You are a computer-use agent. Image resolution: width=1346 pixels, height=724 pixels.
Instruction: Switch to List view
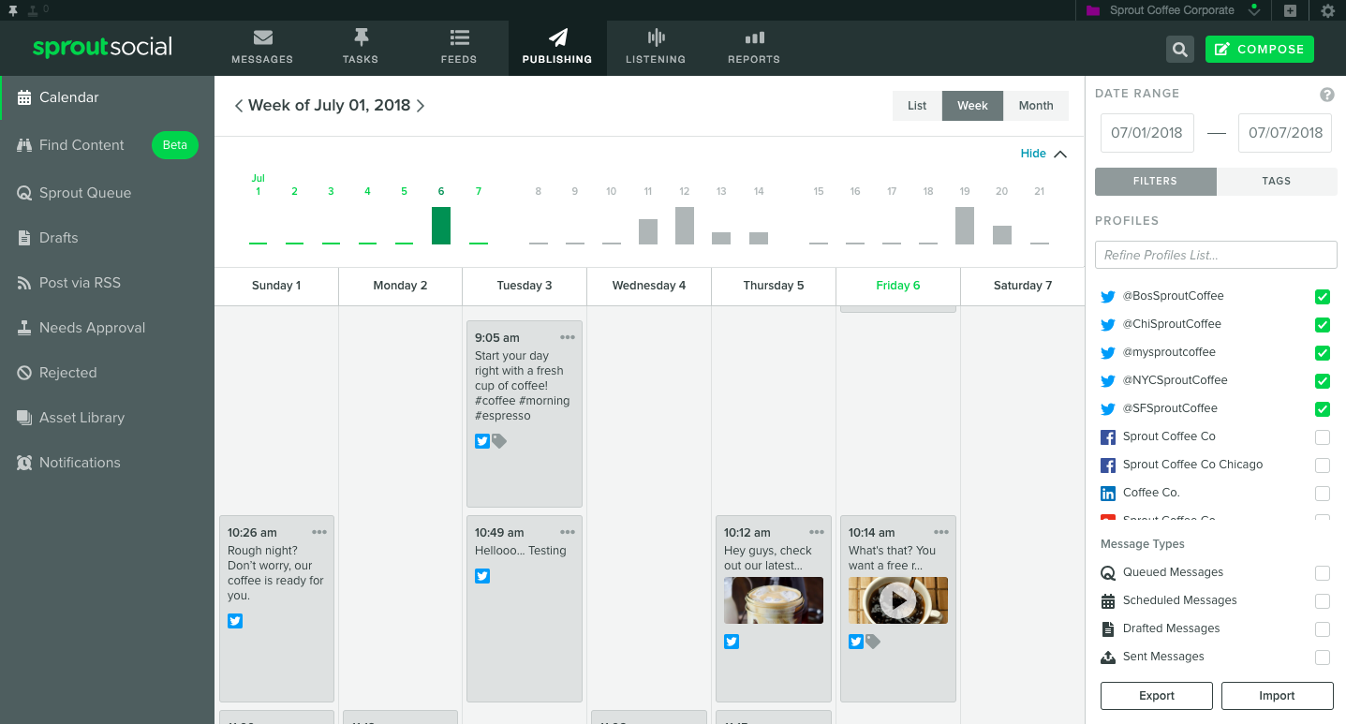[x=917, y=106]
